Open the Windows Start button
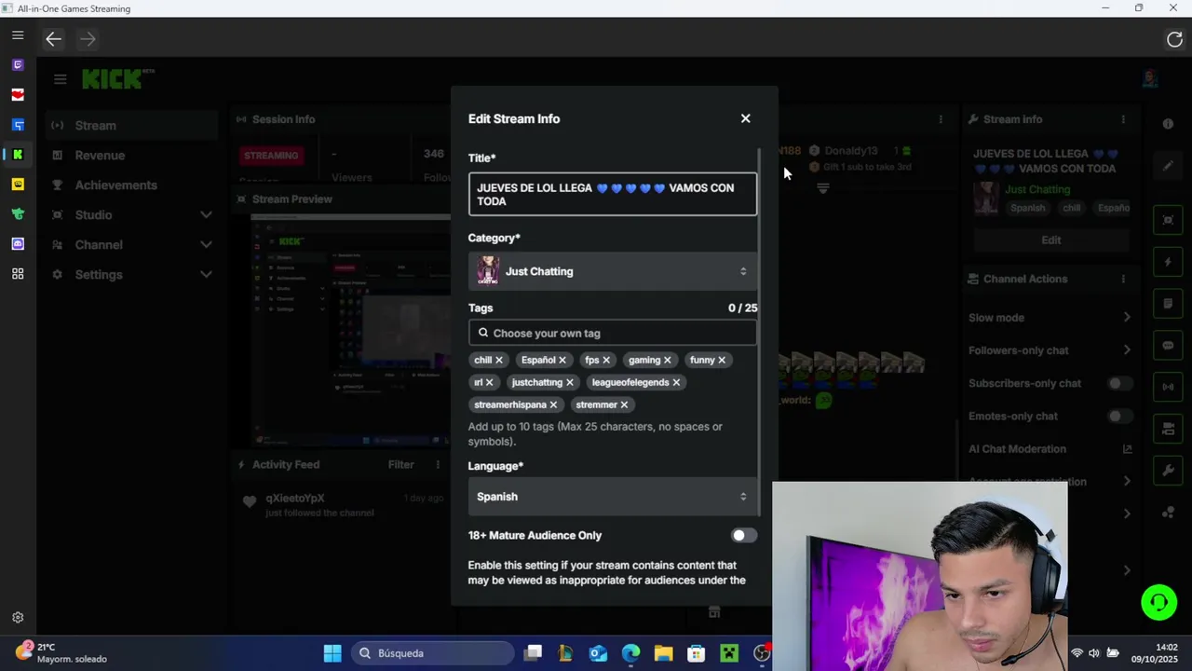Image resolution: width=1192 pixels, height=671 pixels. [x=332, y=653]
